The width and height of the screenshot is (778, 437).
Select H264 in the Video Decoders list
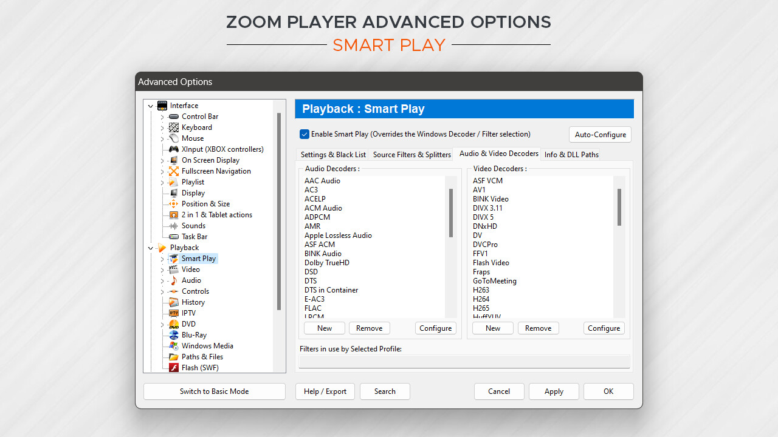pos(481,299)
